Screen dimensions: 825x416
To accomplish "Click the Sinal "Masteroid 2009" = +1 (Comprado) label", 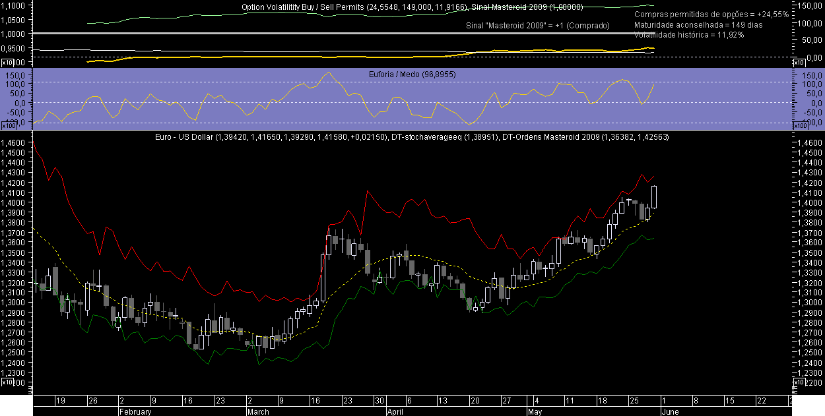I will (x=537, y=25).
